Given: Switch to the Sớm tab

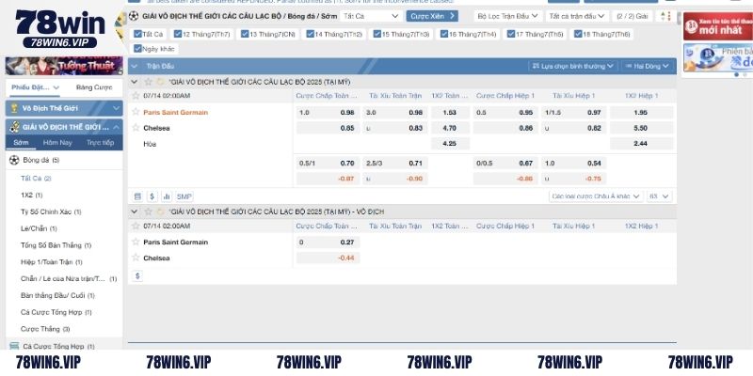Looking at the screenshot, I should (21, 143).
